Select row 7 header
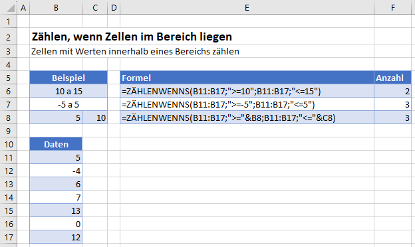This screenshot has width=415, height=247. (x=9, y=104)
